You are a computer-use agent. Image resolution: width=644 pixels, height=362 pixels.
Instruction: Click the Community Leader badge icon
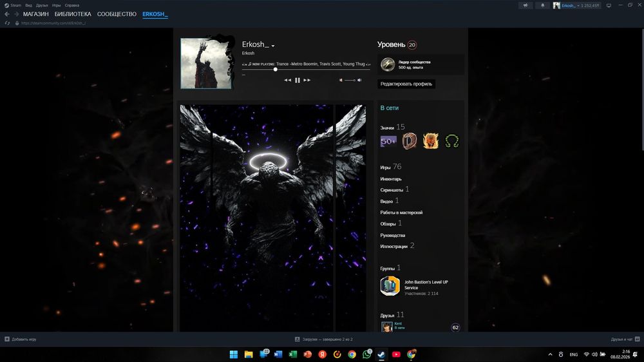(x=388, y=64)
